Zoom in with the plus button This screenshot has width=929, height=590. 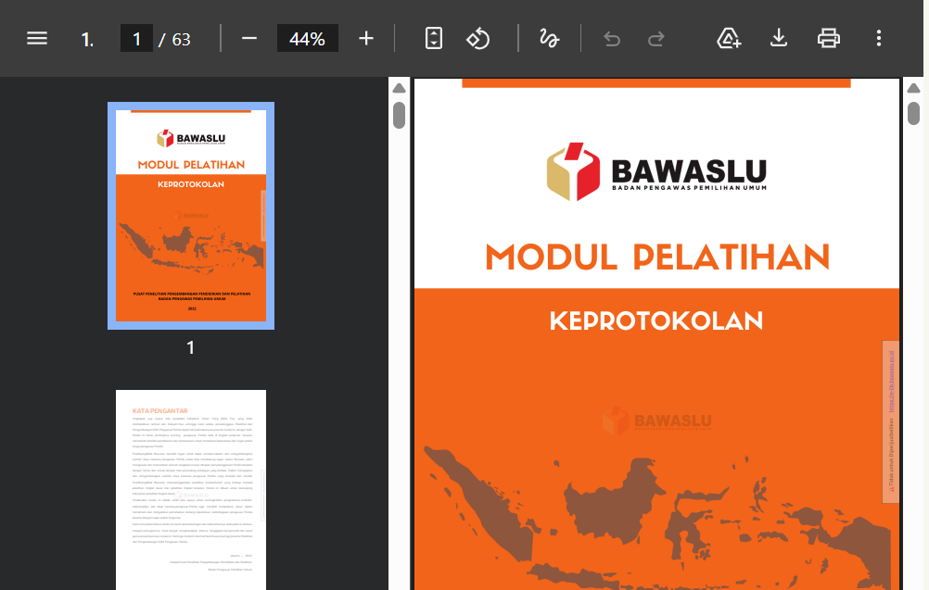[366, 39]
